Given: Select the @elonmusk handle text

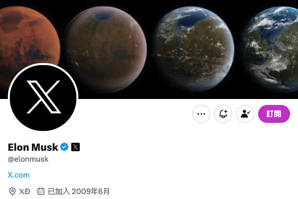Looking at the screenshot, I should [x=28, y=159].
